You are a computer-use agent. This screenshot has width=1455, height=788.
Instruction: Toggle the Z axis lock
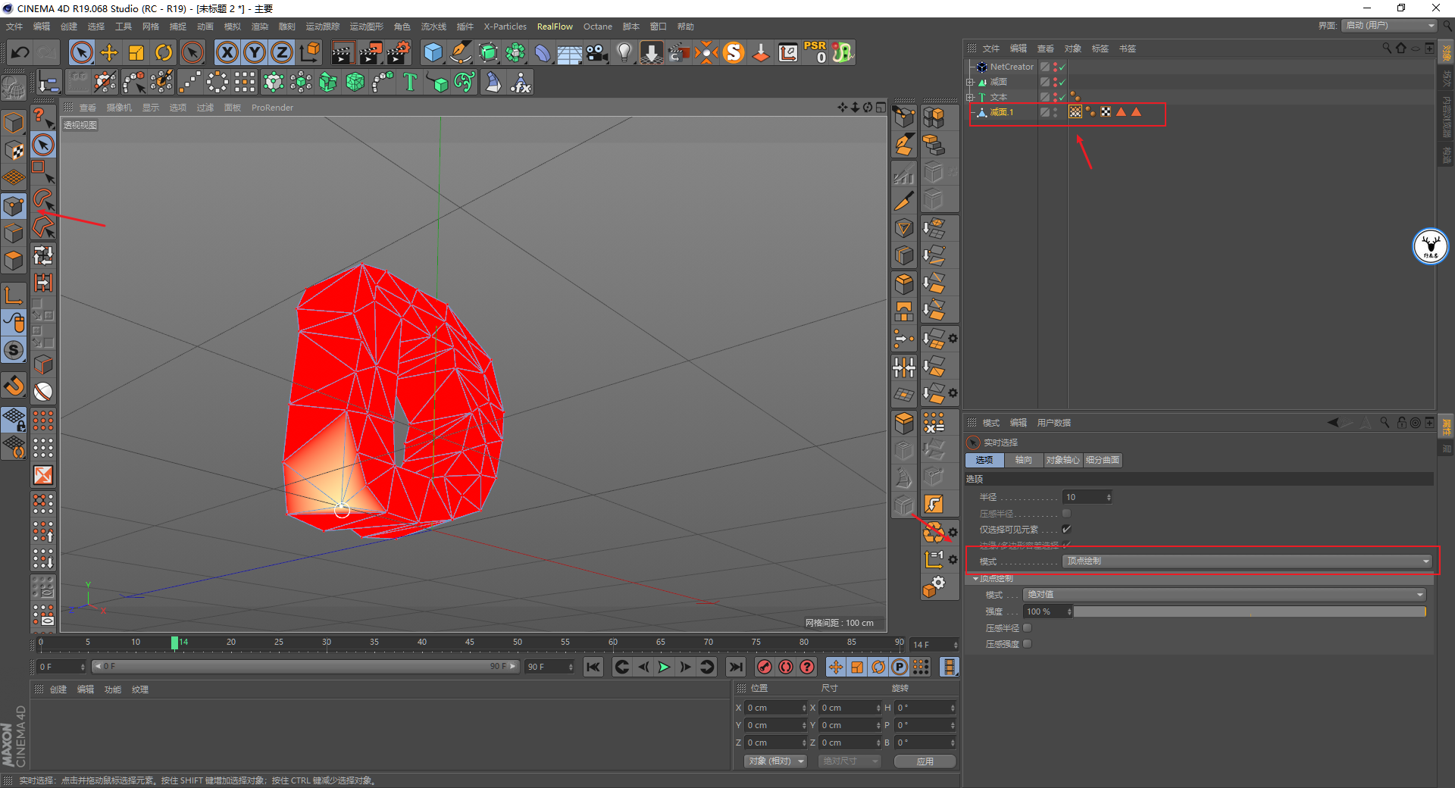[282, 52]
